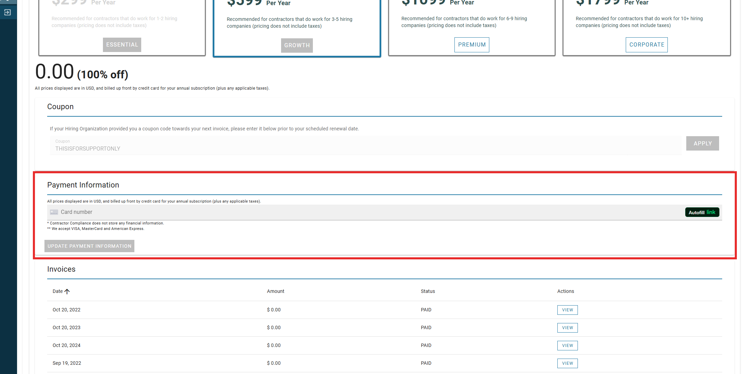The width and height of the screenshot is (742, 374).
Task: Click the Date column sort arrow
Action: point(67,292)
